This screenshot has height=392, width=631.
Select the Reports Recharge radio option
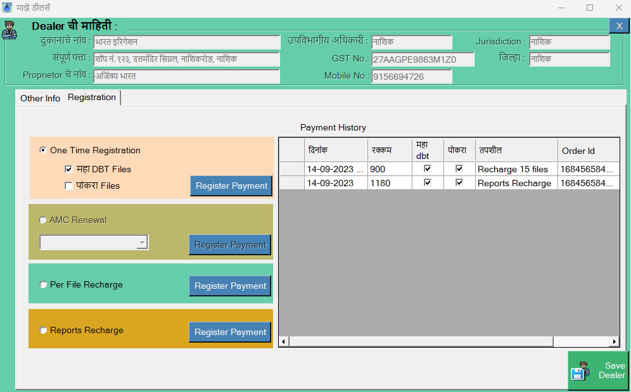click(43, 330)
